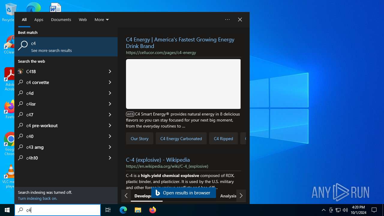The width and height of the screenshot is (384, 216).
Task: Click the C418 suggestion thumbnail icon
Action: tap(21, 71)
